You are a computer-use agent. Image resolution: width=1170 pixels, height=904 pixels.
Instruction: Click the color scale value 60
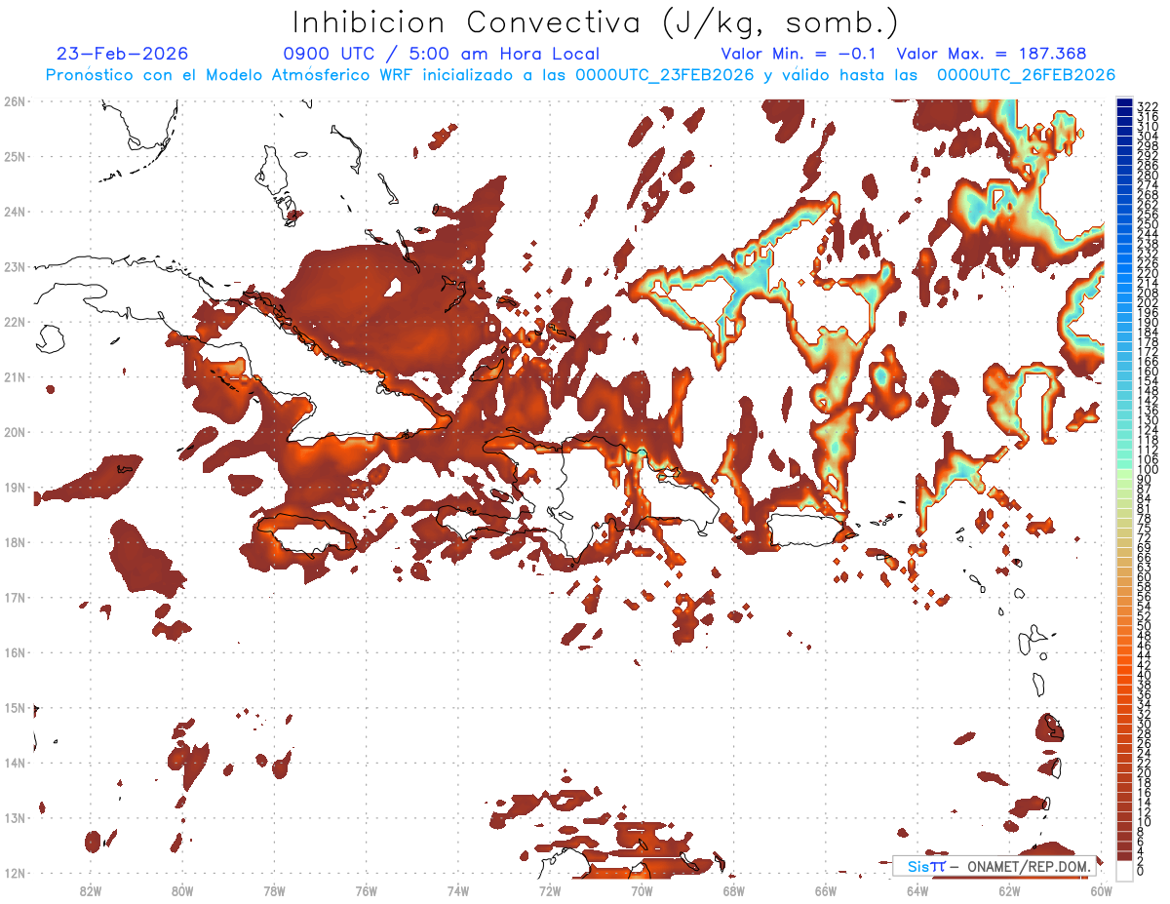pos(1145,575)
